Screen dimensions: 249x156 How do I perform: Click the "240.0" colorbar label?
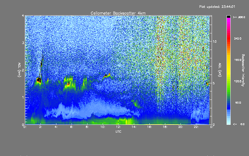(238, 38)
